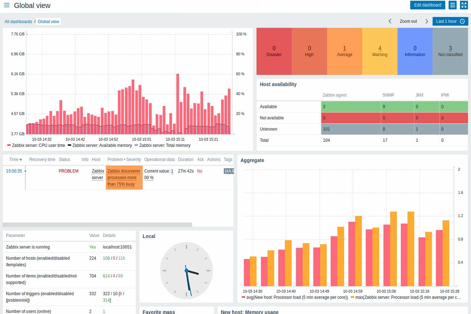471x314 pixels.
Task: Enter kiosk fullscreen mode icon
Action: [x=464, y=5]
